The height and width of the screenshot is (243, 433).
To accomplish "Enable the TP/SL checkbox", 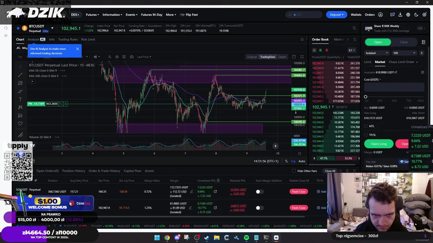I will [x=366, y=135].
